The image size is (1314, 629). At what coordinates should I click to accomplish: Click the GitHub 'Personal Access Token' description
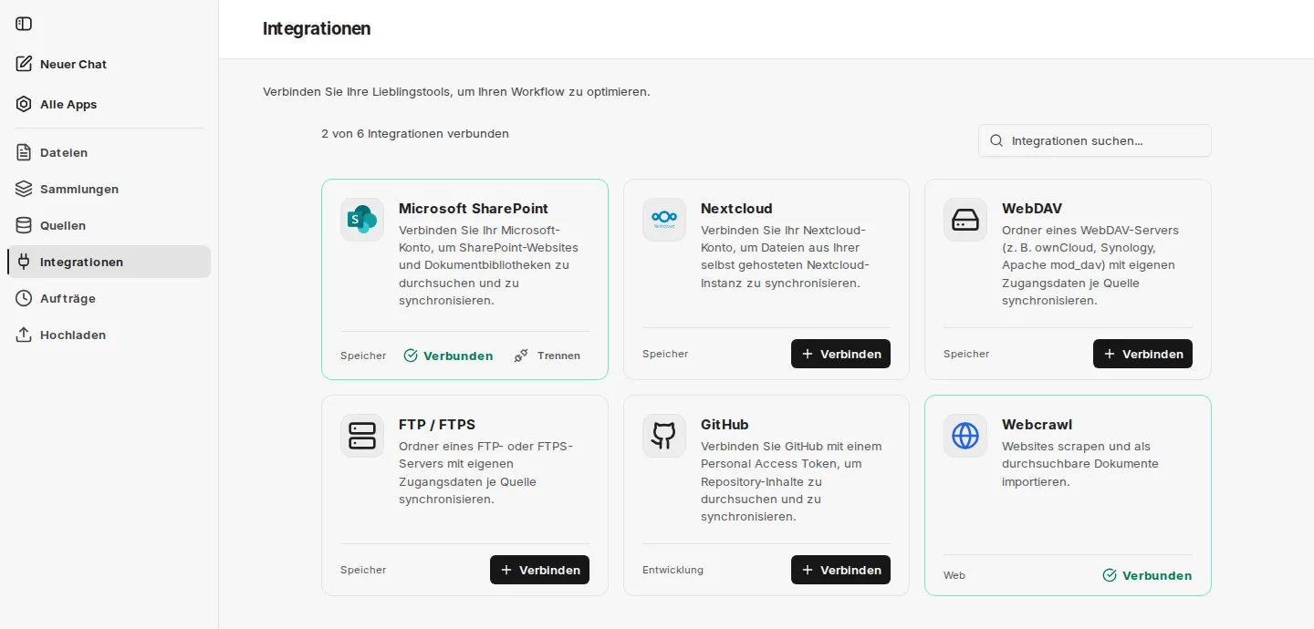pos(791,481)
